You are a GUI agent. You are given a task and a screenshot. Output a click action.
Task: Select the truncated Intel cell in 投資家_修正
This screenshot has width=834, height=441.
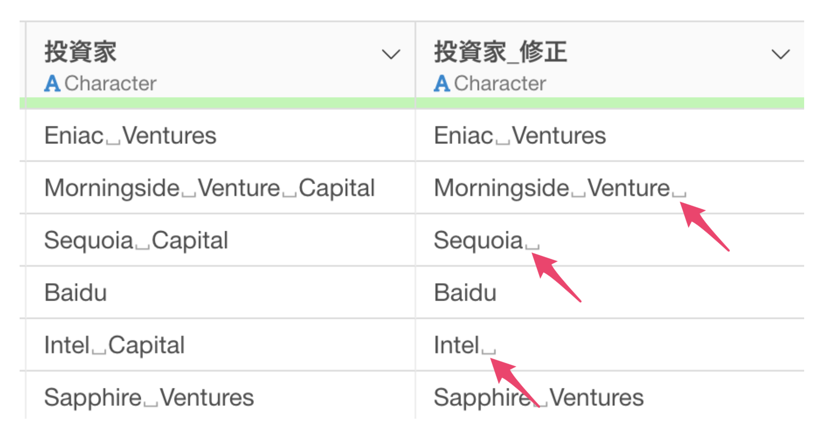point(610,345)
